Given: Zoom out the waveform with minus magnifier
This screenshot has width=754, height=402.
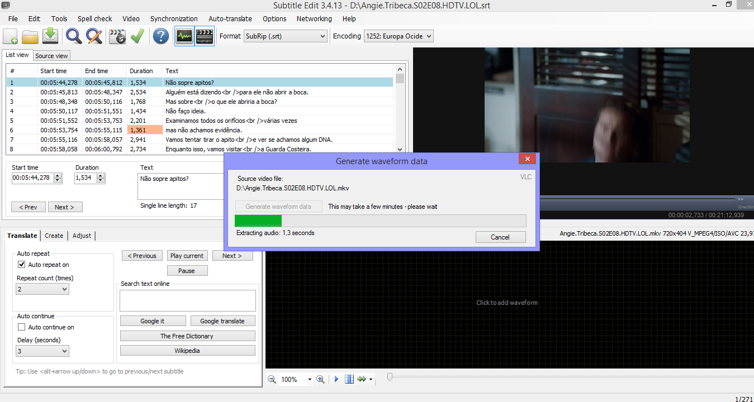Looking at the screenshot, I should click(x=272, y=379).
